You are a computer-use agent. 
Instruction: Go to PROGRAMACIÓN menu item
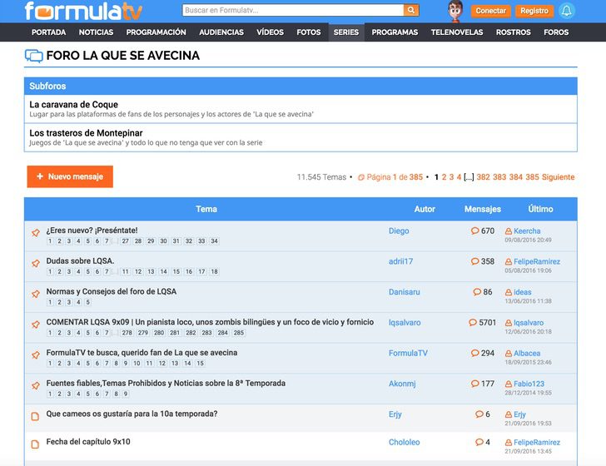click(x=156, y=32)
